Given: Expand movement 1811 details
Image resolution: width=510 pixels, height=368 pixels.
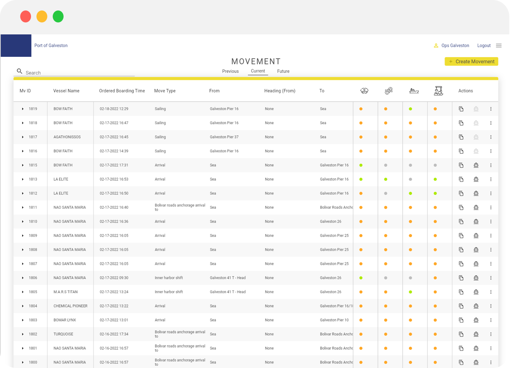Looking at the screenshot, I should pos(22,207).
